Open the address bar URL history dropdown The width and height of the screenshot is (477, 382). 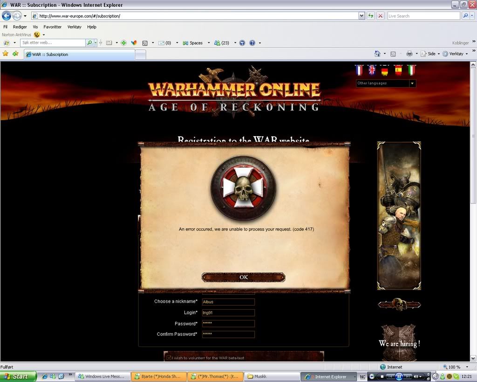click(x=361, y=16)
